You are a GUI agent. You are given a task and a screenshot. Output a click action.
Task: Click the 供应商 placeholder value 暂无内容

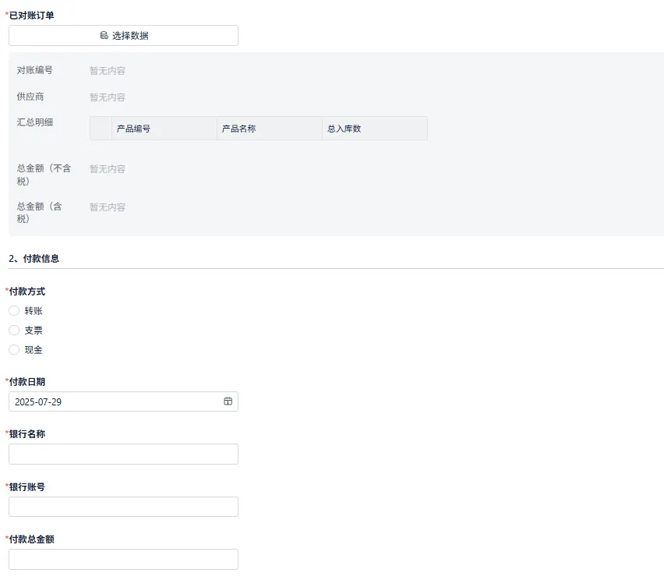[108, 97]
